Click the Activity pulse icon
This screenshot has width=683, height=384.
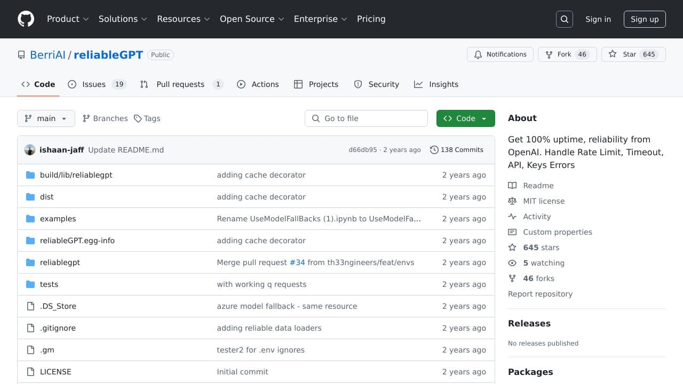point(512,217)
